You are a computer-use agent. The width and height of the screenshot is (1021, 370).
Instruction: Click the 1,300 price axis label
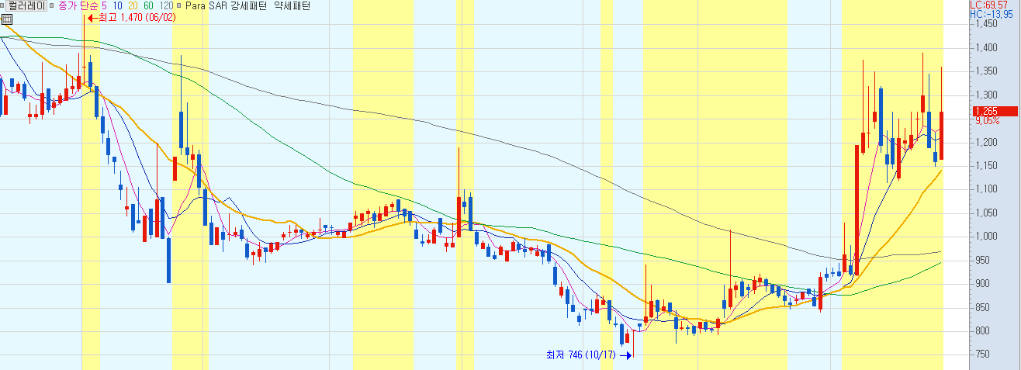tap(987, 95)
